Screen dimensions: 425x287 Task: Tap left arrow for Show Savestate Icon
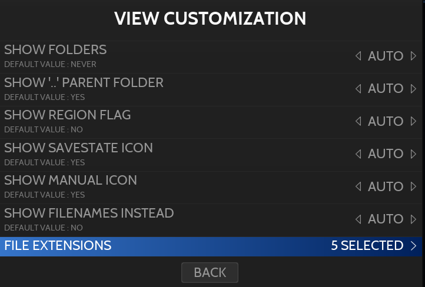point(358,154)
